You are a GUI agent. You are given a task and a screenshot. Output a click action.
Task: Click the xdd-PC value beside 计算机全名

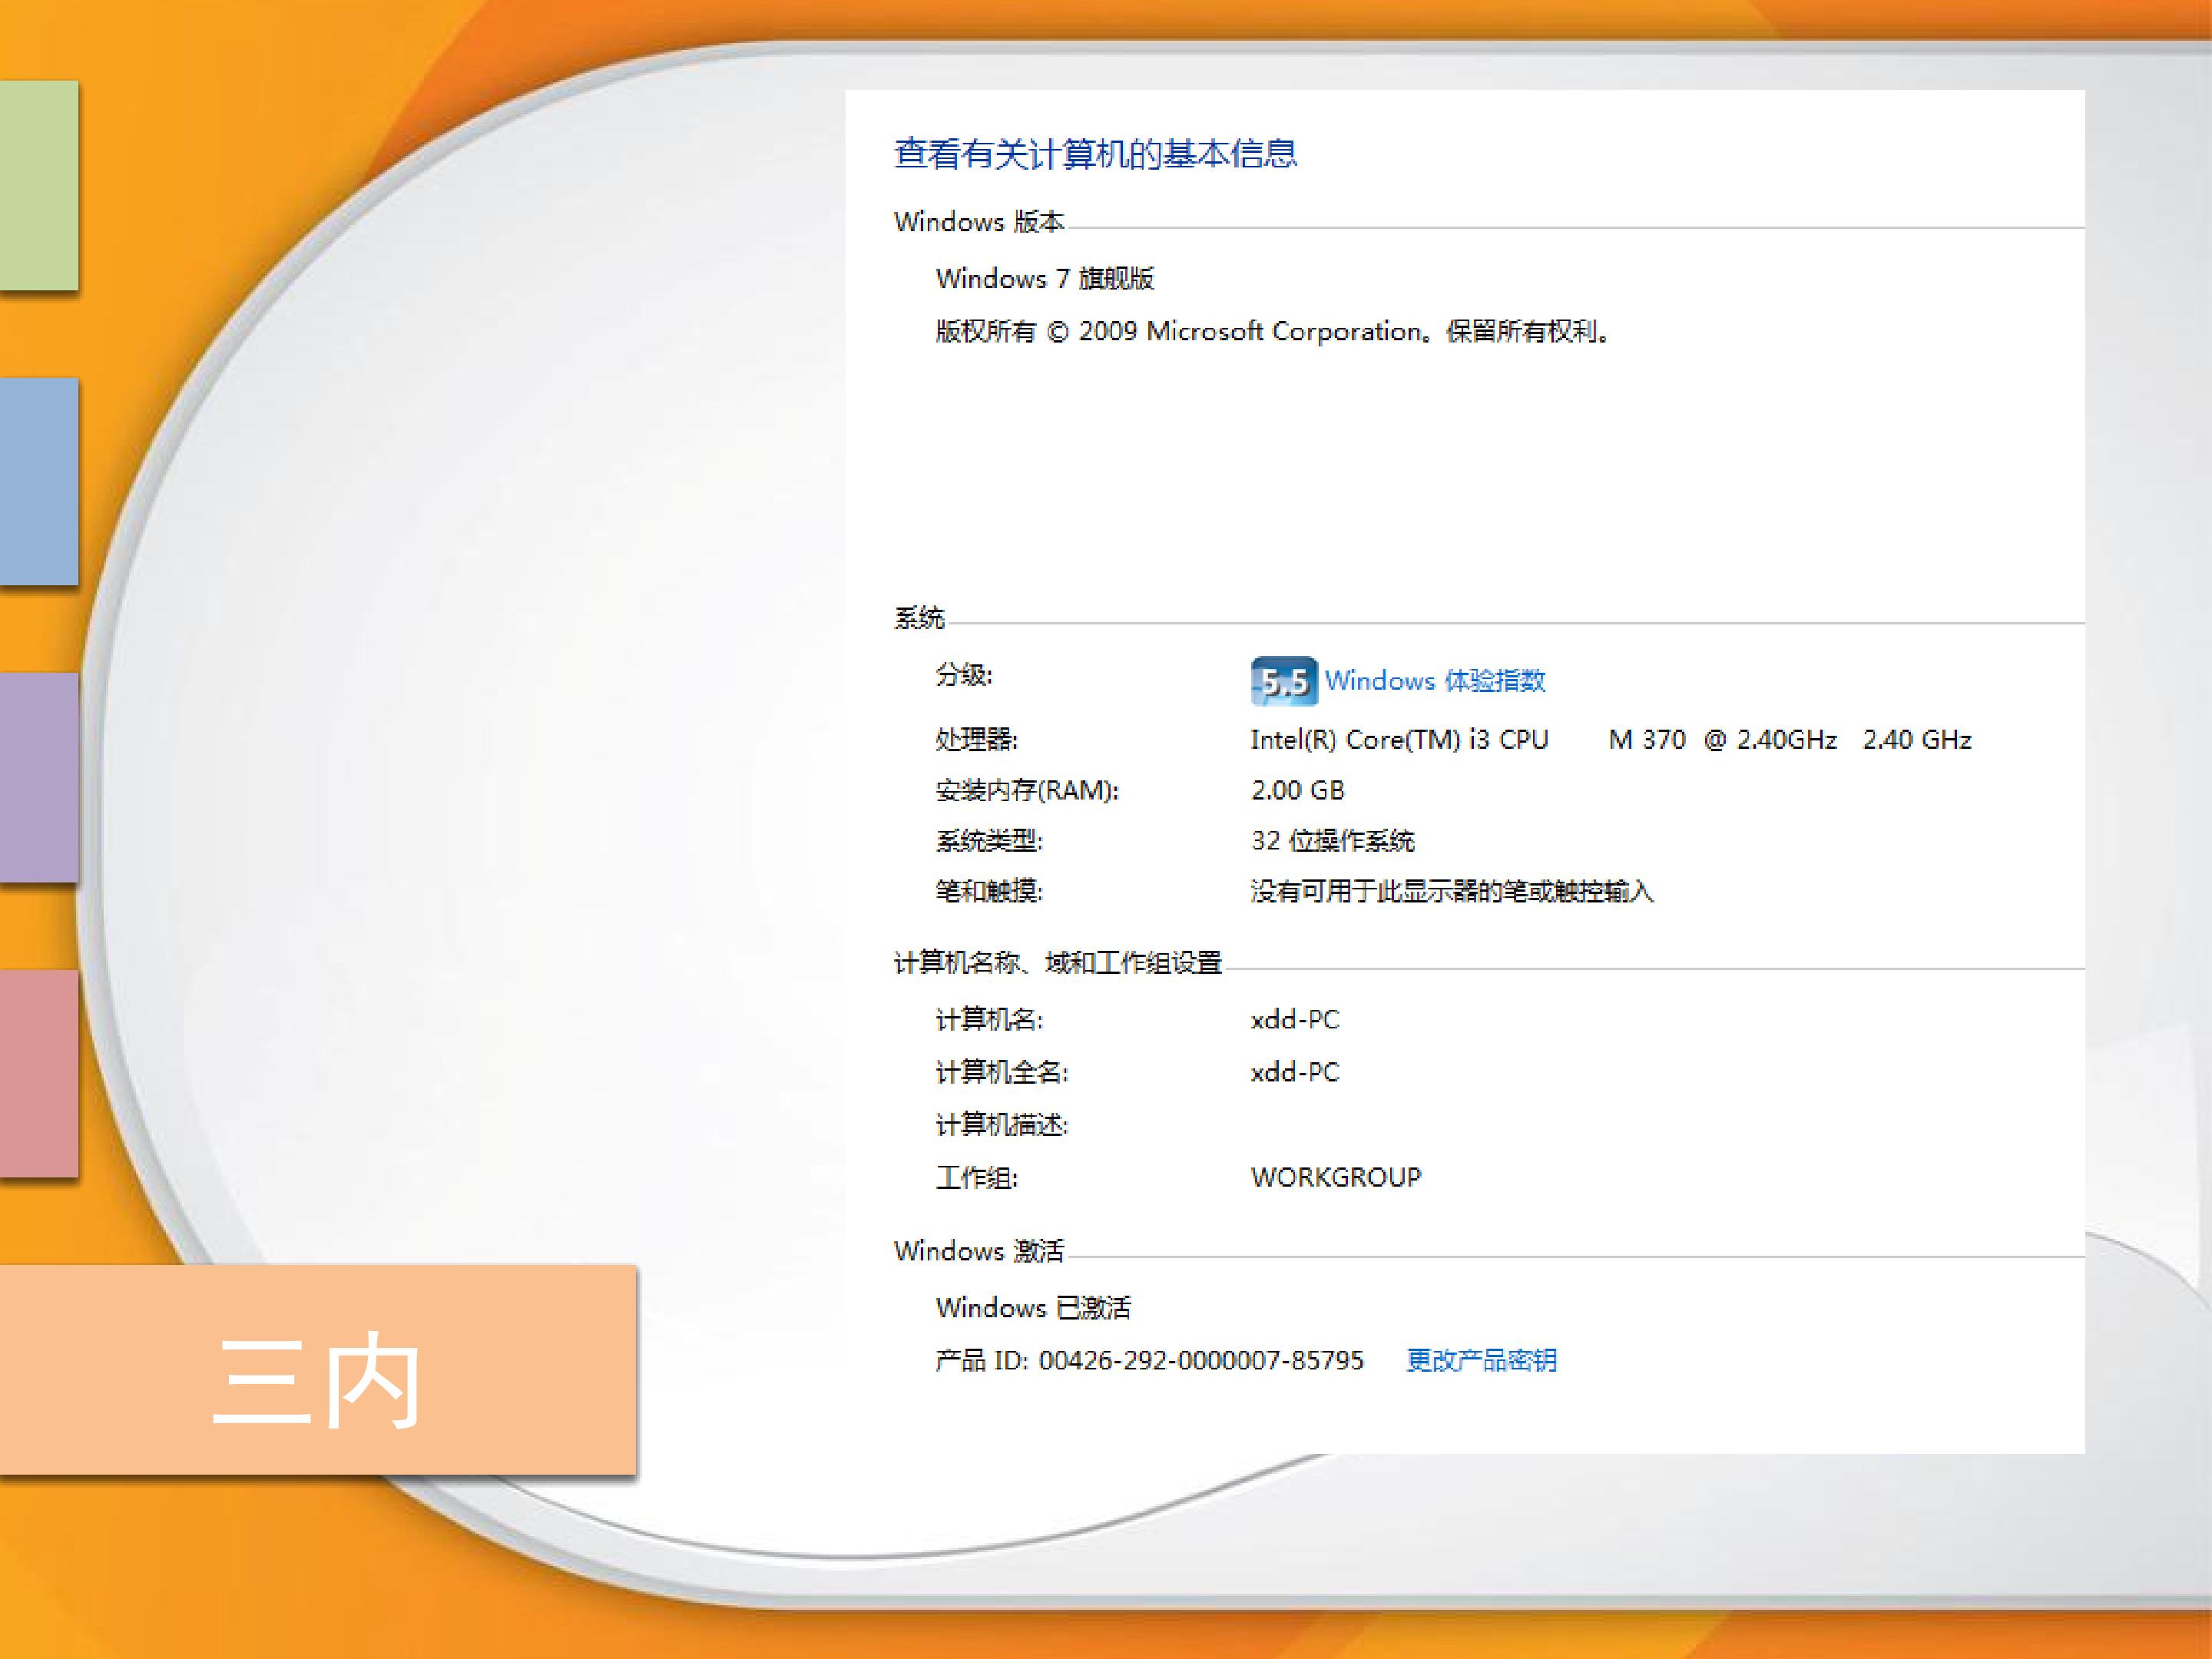(1294, 1072)
